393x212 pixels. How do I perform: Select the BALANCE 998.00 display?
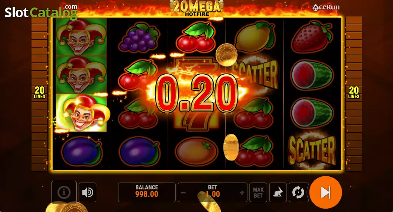[147, 192]
